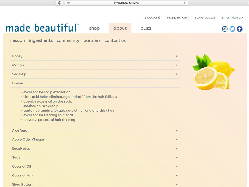Collapse Lemon with its minus sign

point(177,83)
